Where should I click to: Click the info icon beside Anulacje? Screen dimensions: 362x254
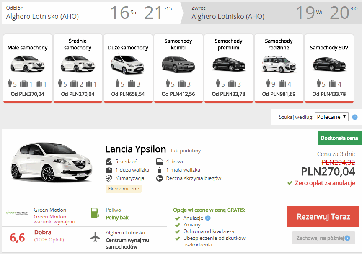click(x=208, y=218)
